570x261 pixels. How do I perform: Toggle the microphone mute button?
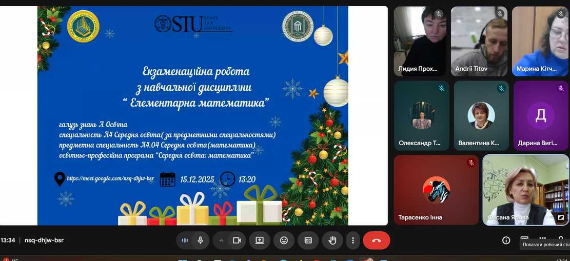tap(200, 240)
